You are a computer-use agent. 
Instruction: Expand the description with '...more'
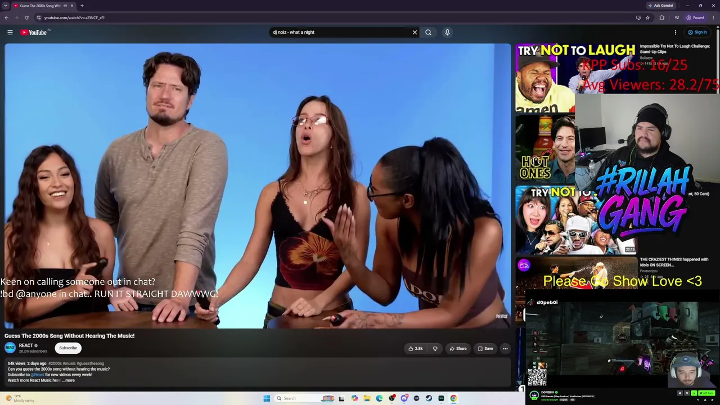(69, 381)
